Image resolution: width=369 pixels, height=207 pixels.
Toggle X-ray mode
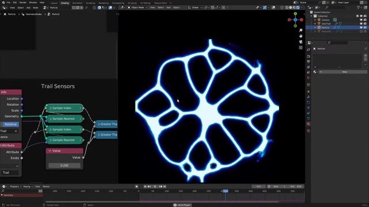coord(282,7)
